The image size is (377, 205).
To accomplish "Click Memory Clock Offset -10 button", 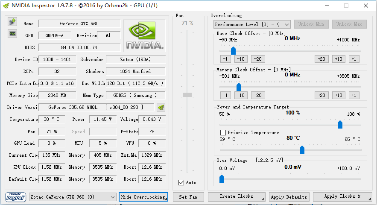I will (x=241, y=95).
